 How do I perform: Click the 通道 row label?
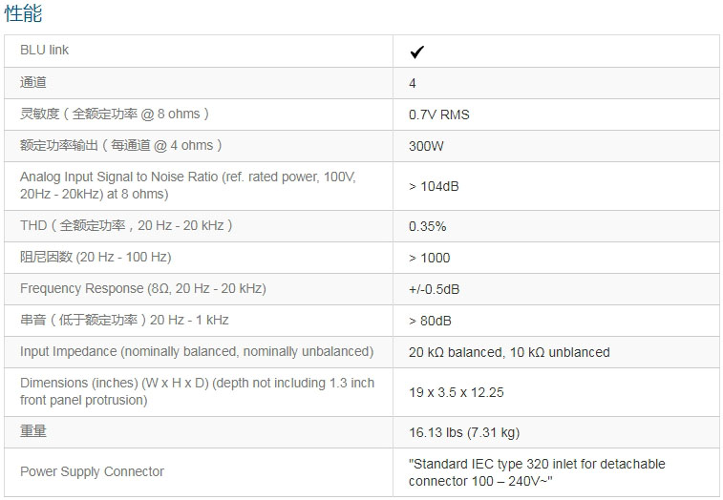[x=33, y=83]
